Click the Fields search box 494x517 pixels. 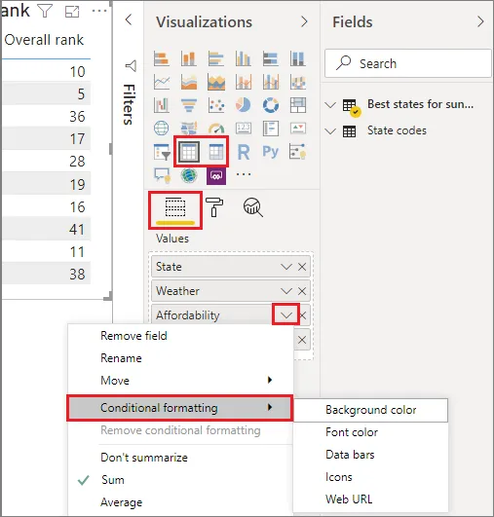pos(408,63)
